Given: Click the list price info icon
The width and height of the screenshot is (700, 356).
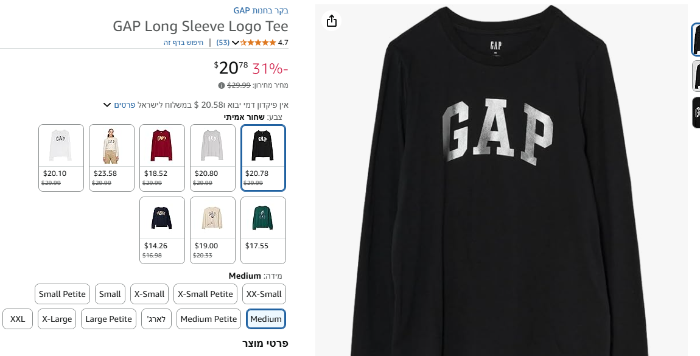Looking at the screenshot, I should (x=222, y=85).
